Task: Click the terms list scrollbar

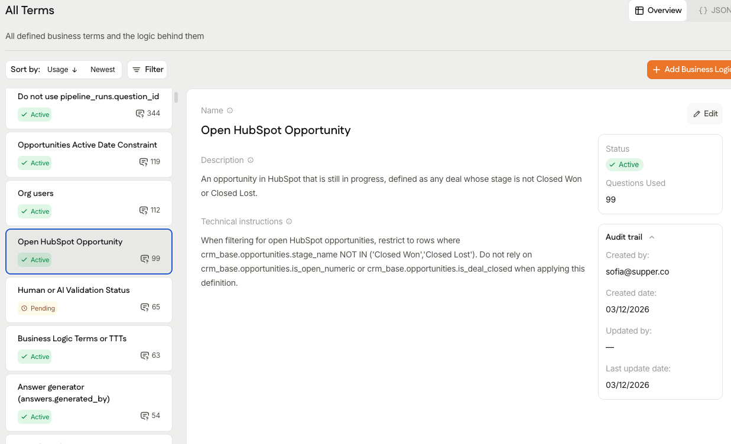Action: coord(176,97)
